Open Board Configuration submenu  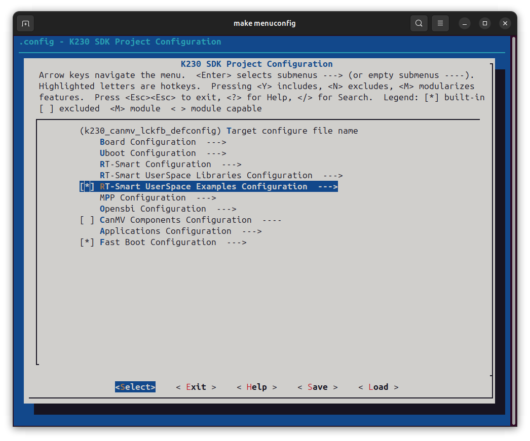click(163, 142)
